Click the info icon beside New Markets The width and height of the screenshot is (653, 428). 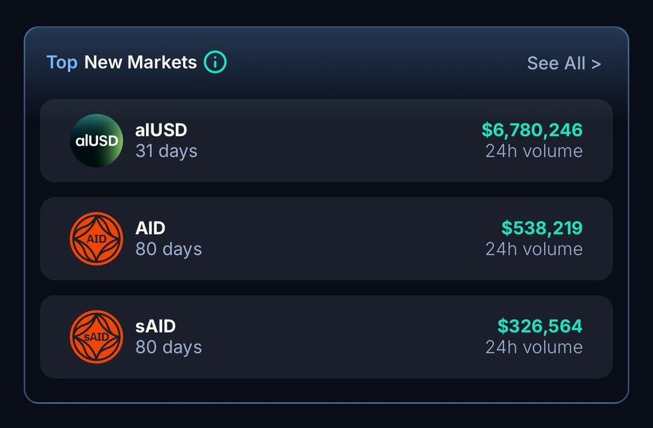tap(215, 62)
